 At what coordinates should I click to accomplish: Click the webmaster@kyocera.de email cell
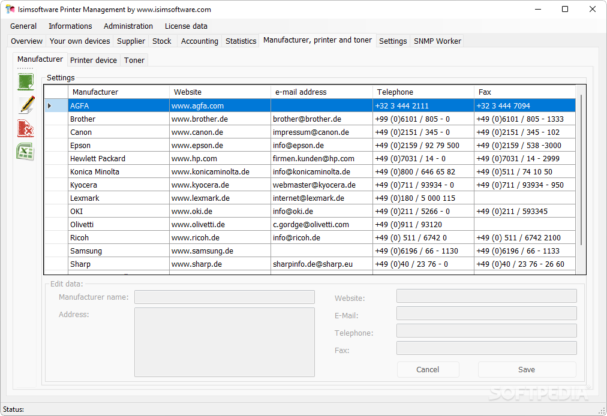point(321,185)
